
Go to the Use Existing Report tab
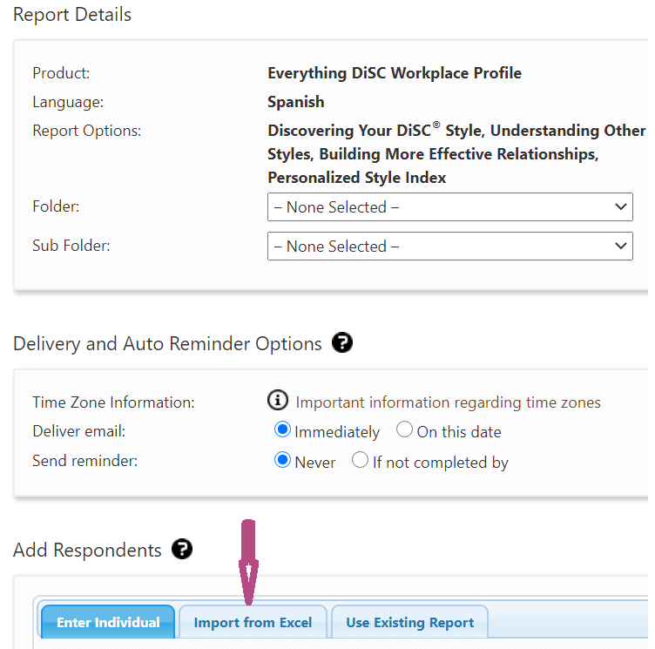409,622
